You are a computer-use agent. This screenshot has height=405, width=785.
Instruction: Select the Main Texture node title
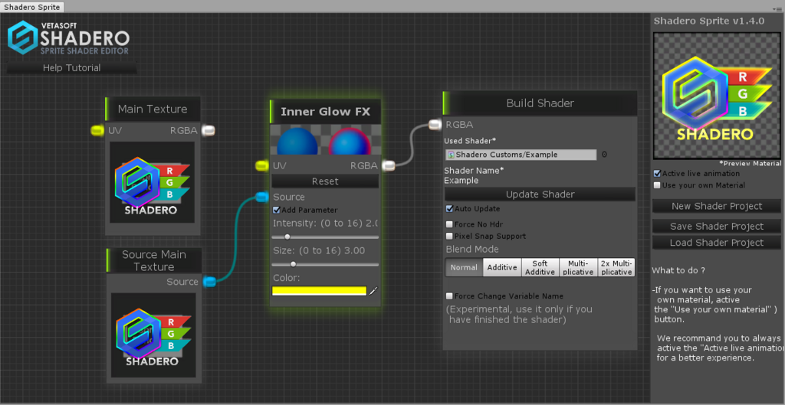(153, 109)
